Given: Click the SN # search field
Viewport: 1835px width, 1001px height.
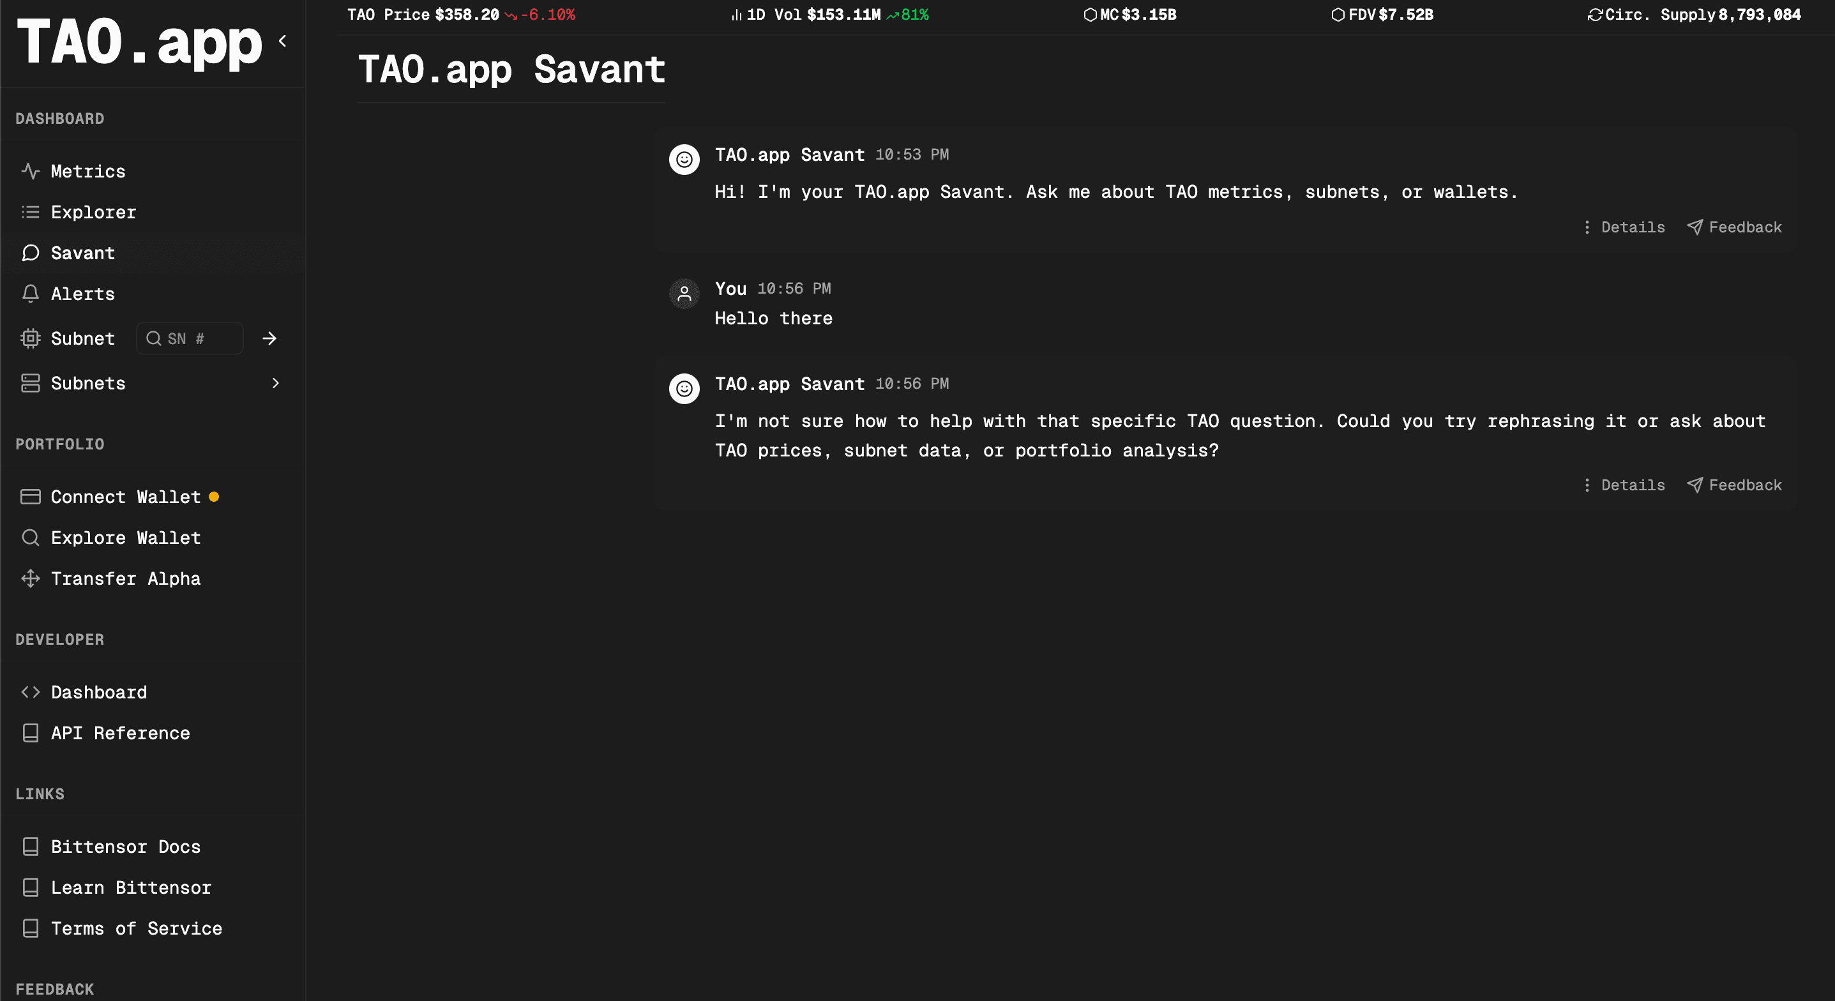Looking at the screenshot, I should coord(190,338).
